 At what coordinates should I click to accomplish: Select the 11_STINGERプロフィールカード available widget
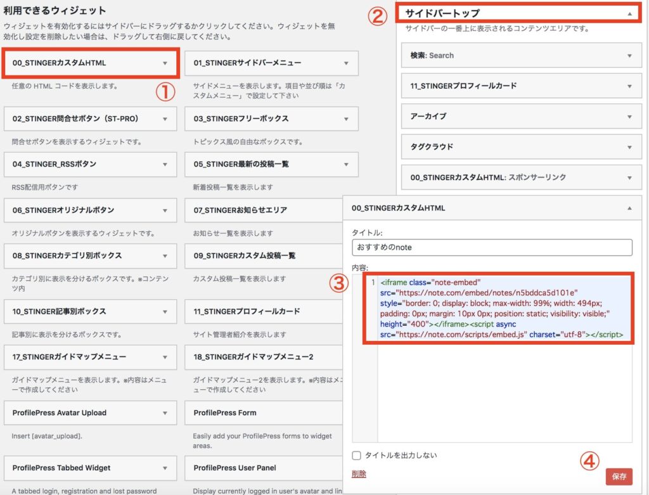click(264, 312)
